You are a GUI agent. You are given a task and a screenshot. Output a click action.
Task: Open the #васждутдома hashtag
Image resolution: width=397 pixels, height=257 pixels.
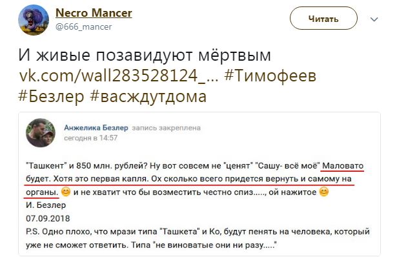pos(148,97)
